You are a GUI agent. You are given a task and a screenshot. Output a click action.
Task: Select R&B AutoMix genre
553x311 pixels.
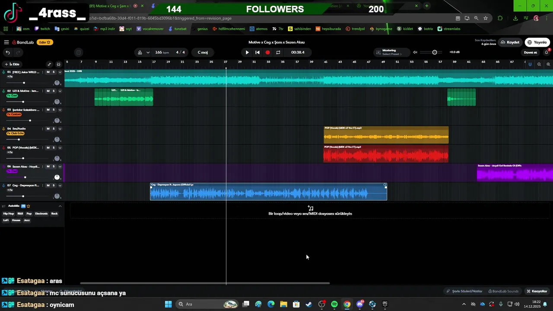pos(20,213)
